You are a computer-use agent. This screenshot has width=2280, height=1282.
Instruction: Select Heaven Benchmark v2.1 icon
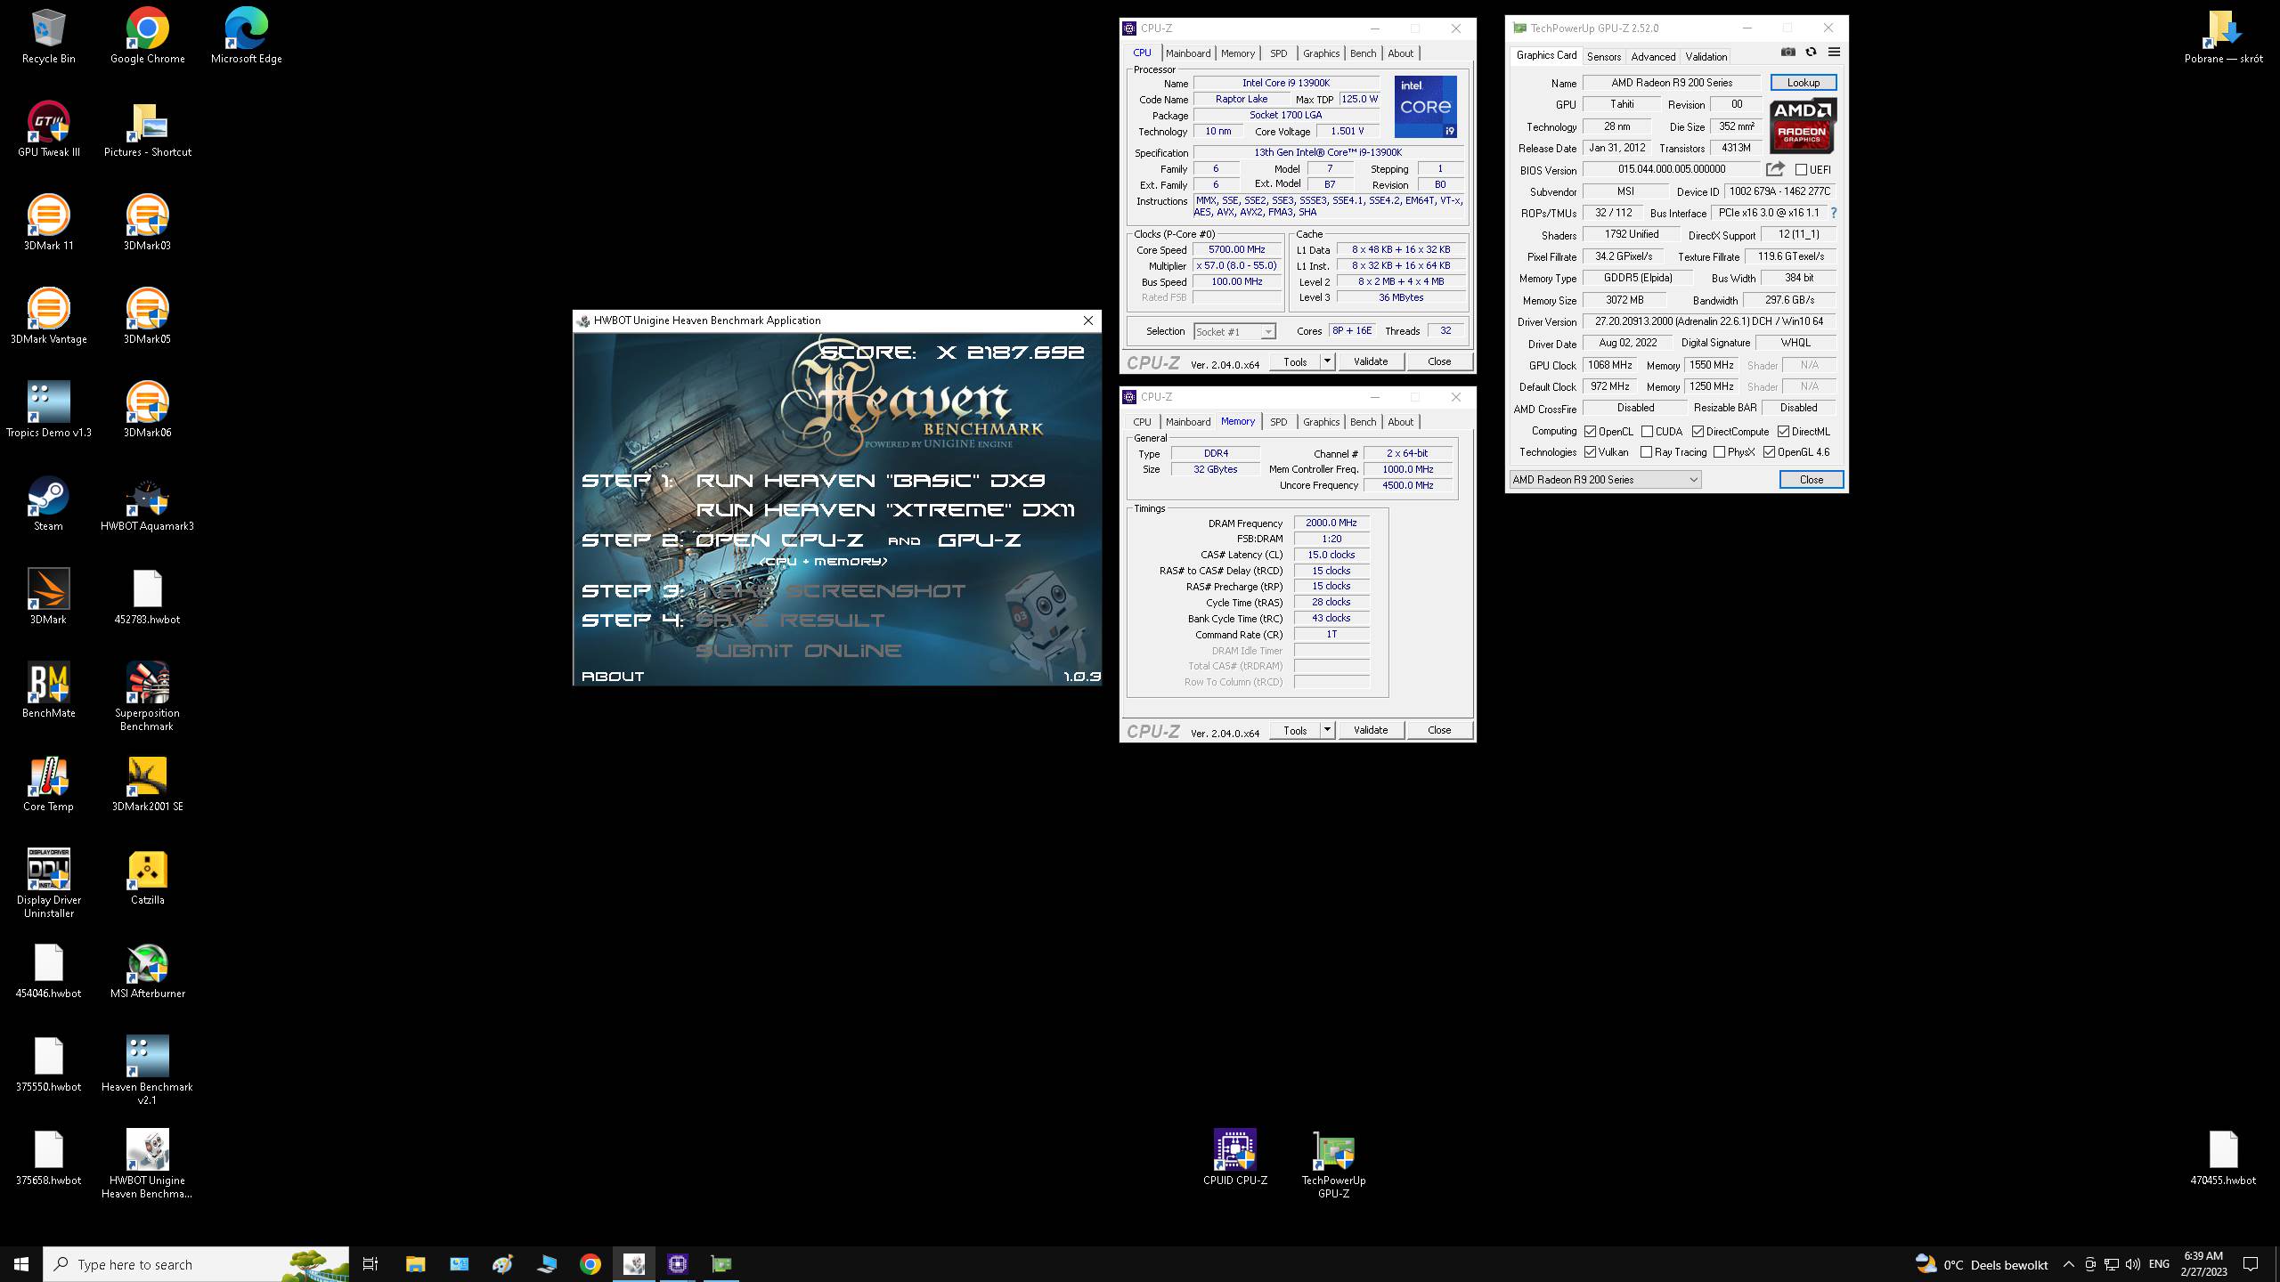147,1070
